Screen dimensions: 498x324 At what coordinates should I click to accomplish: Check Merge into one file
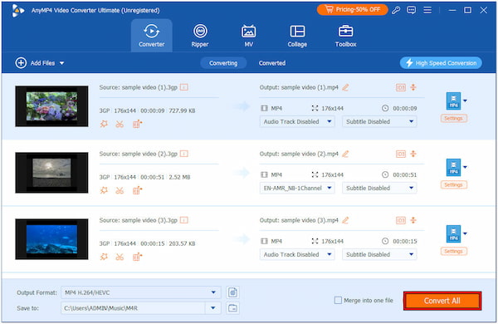338,300
